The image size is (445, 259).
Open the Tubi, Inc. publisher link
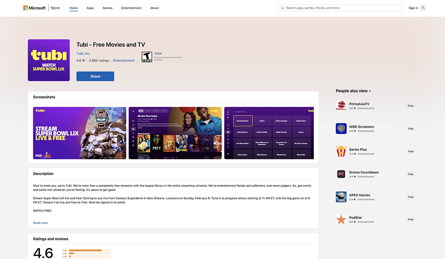point(83,54)
